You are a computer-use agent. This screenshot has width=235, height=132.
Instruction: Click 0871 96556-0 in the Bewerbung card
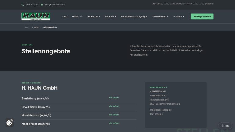[x=156, y=114]
